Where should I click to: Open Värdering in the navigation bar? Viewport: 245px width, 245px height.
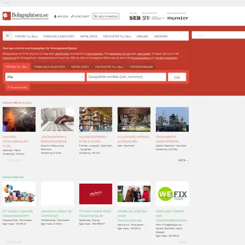click(x=160, y=36)
